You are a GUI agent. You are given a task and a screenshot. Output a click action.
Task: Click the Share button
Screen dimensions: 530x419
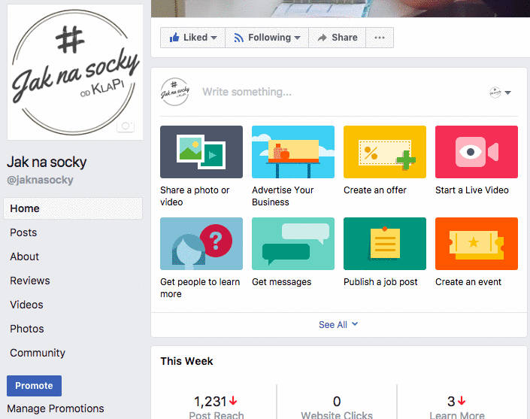coord(338,38)
